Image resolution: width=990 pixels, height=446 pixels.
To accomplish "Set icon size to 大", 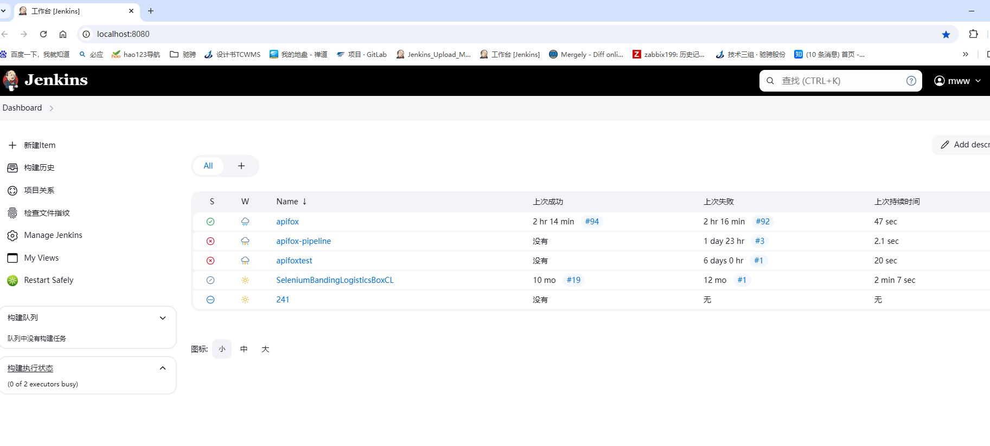I will [265, 349].
